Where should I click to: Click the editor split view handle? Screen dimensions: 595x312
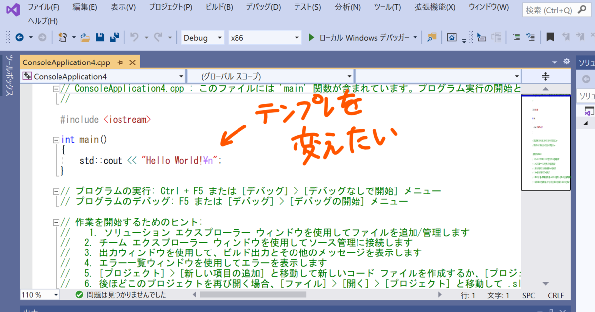(x=545, y=76)
